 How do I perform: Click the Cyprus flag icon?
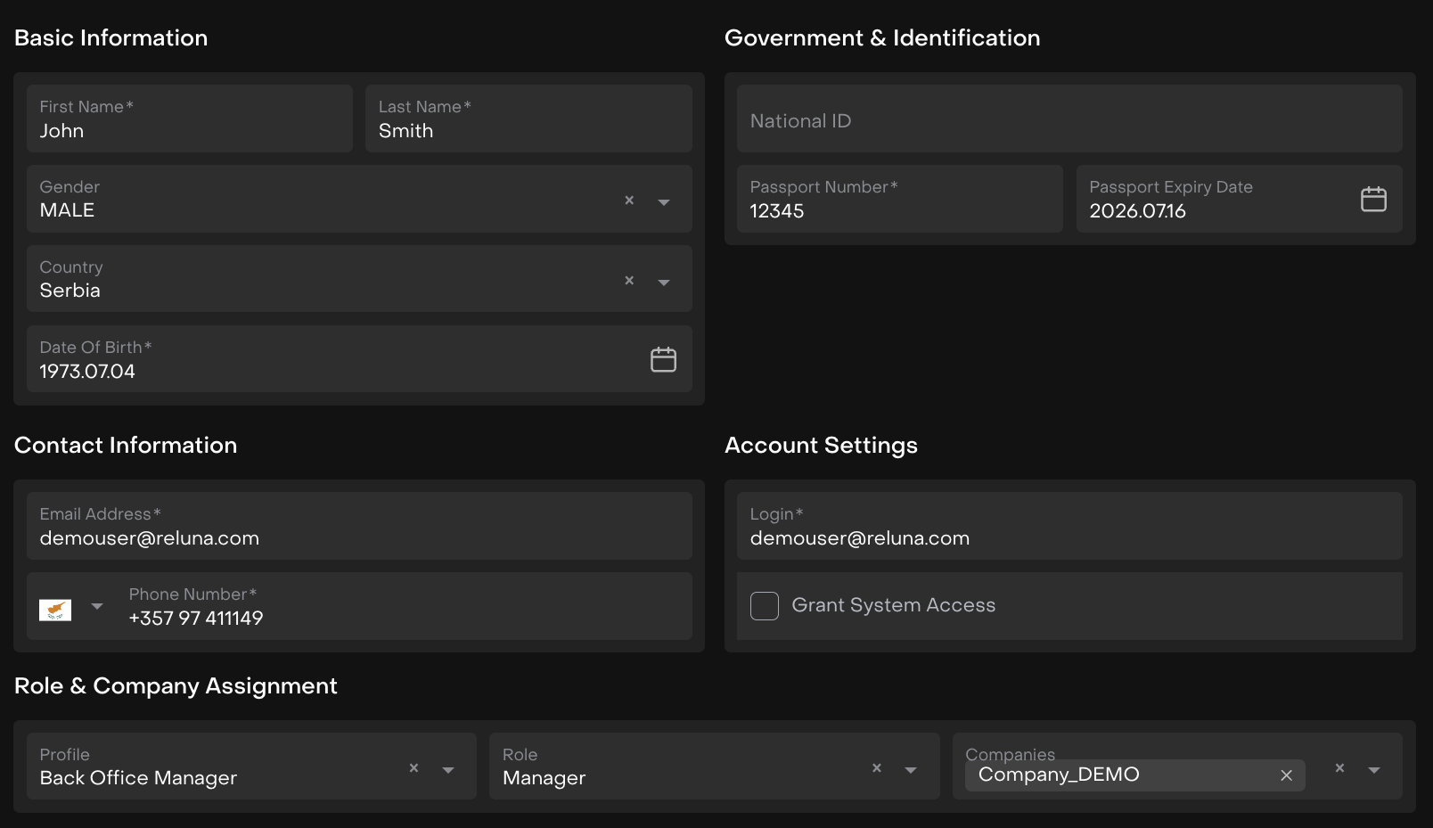(55, 610)
